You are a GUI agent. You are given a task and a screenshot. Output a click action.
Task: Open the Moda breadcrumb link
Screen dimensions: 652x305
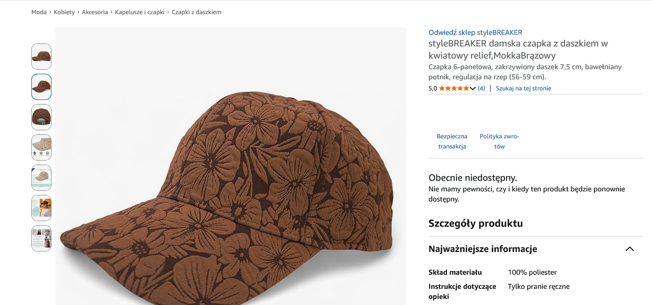(39, 12)
